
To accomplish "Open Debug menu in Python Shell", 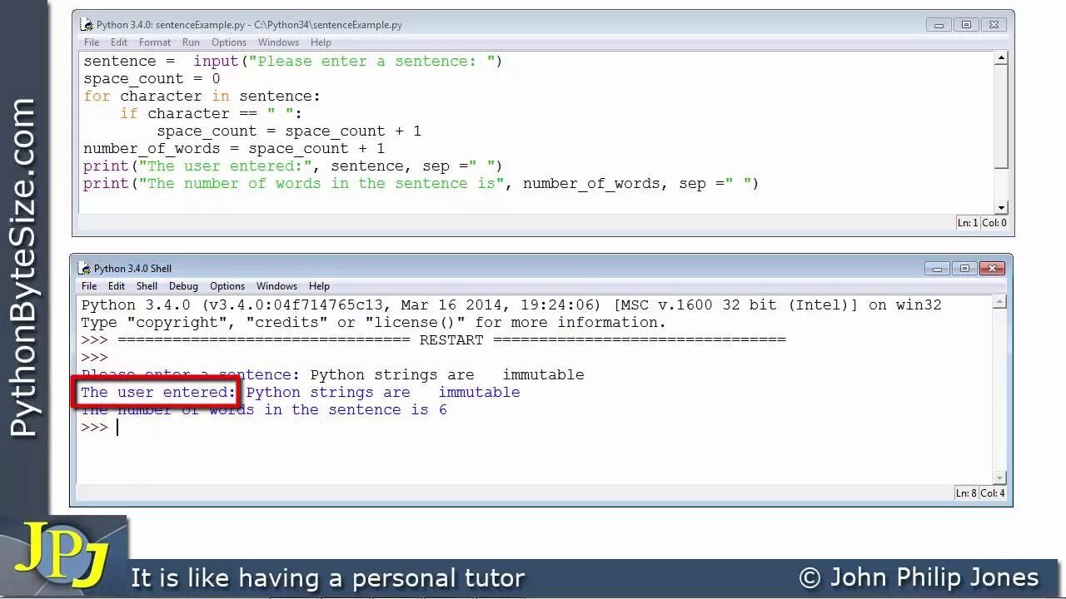I will pyautogui.click(x=183, y=286).
